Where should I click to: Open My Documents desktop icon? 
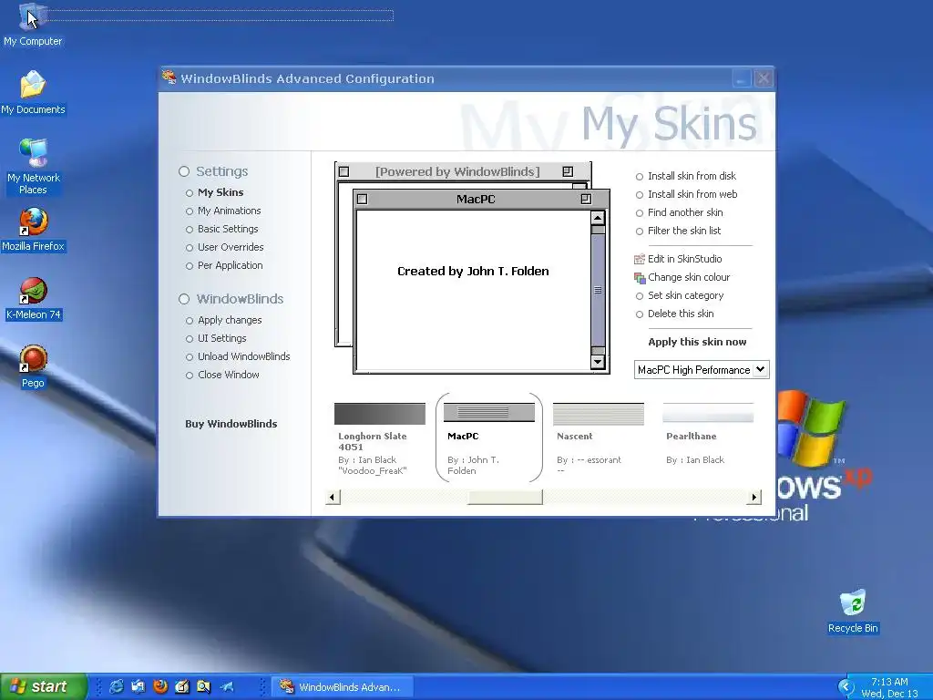click(33, 92)
